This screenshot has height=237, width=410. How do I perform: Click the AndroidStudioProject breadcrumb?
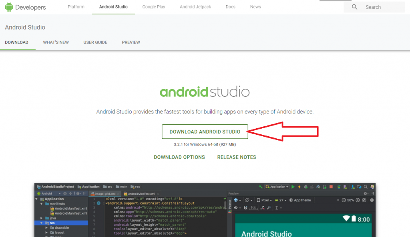[x=55, y=187]
